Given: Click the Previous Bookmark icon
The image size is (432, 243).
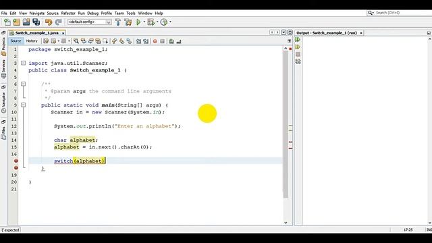Looking at the screenshot, I should (114, 41).
